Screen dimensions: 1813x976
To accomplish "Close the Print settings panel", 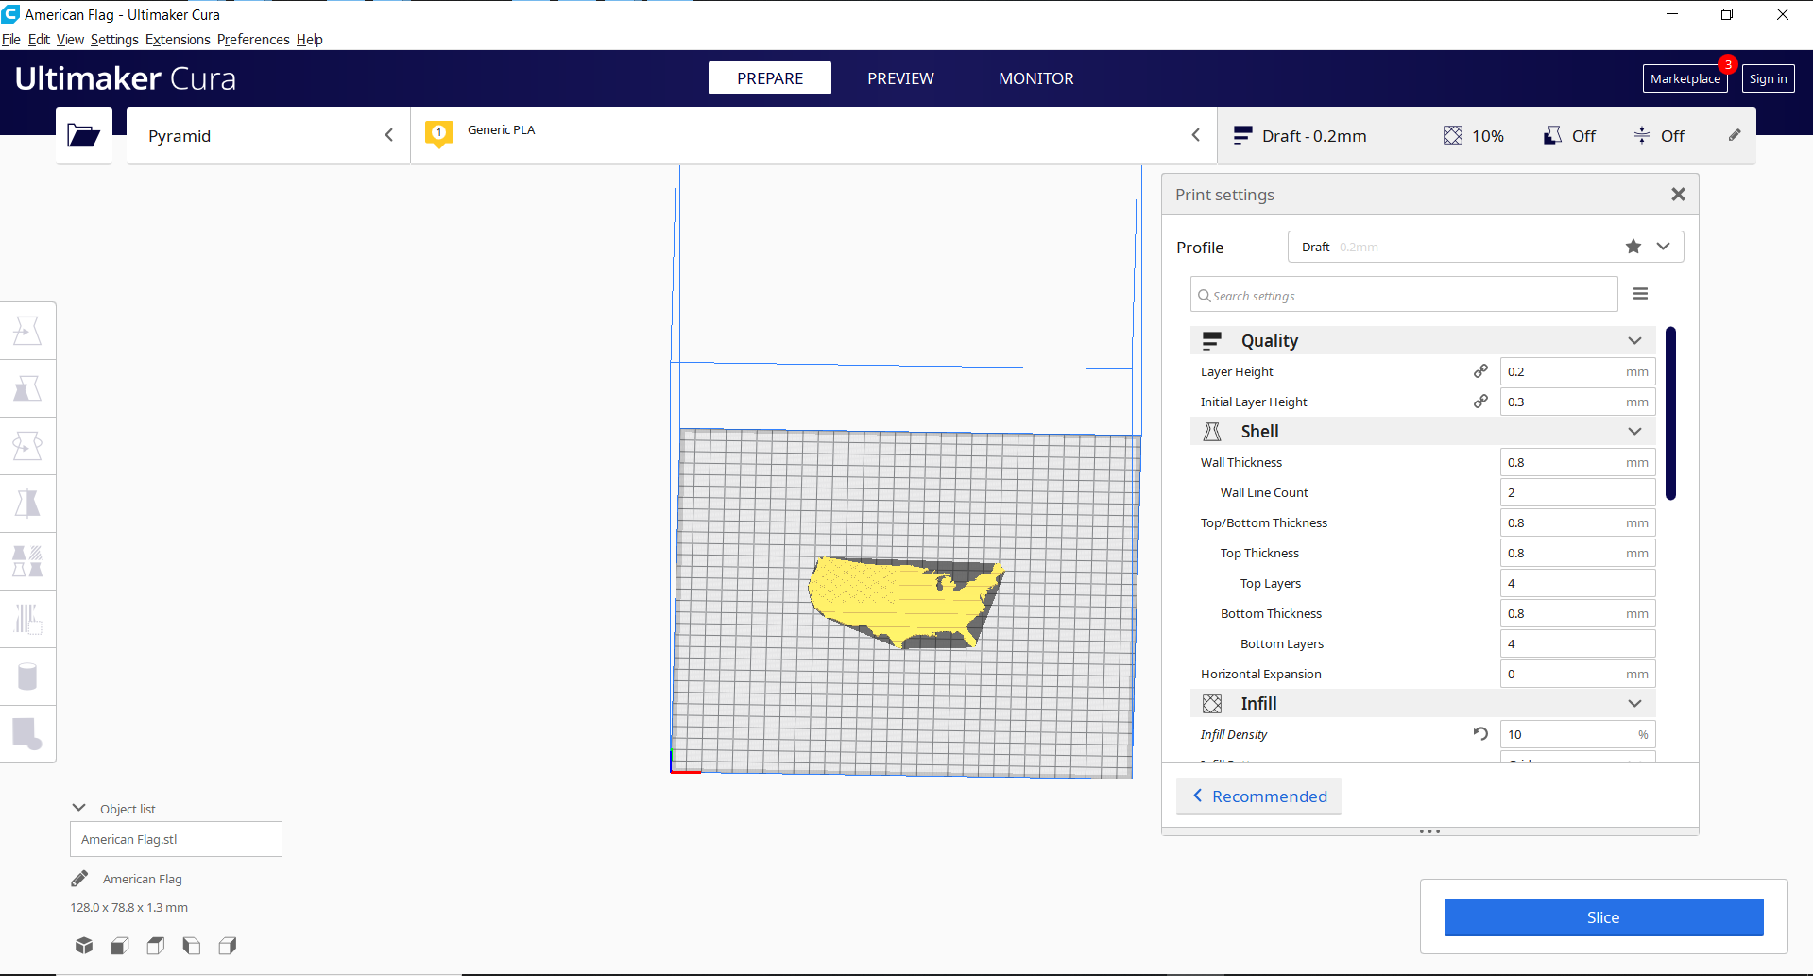I will click(1678, 194).
